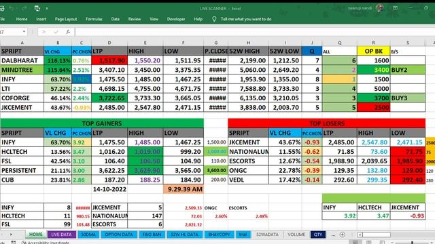Viewport: 435px width, 244px height.
Task: Switch to 52W HL DATA sheet tab
Action: pyautogui.click(x=184, y=235)
